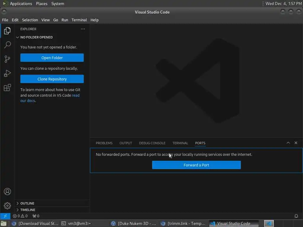Open the Terminal menu
This screenshot has width=303, height=227.
[x=79, y=20]
